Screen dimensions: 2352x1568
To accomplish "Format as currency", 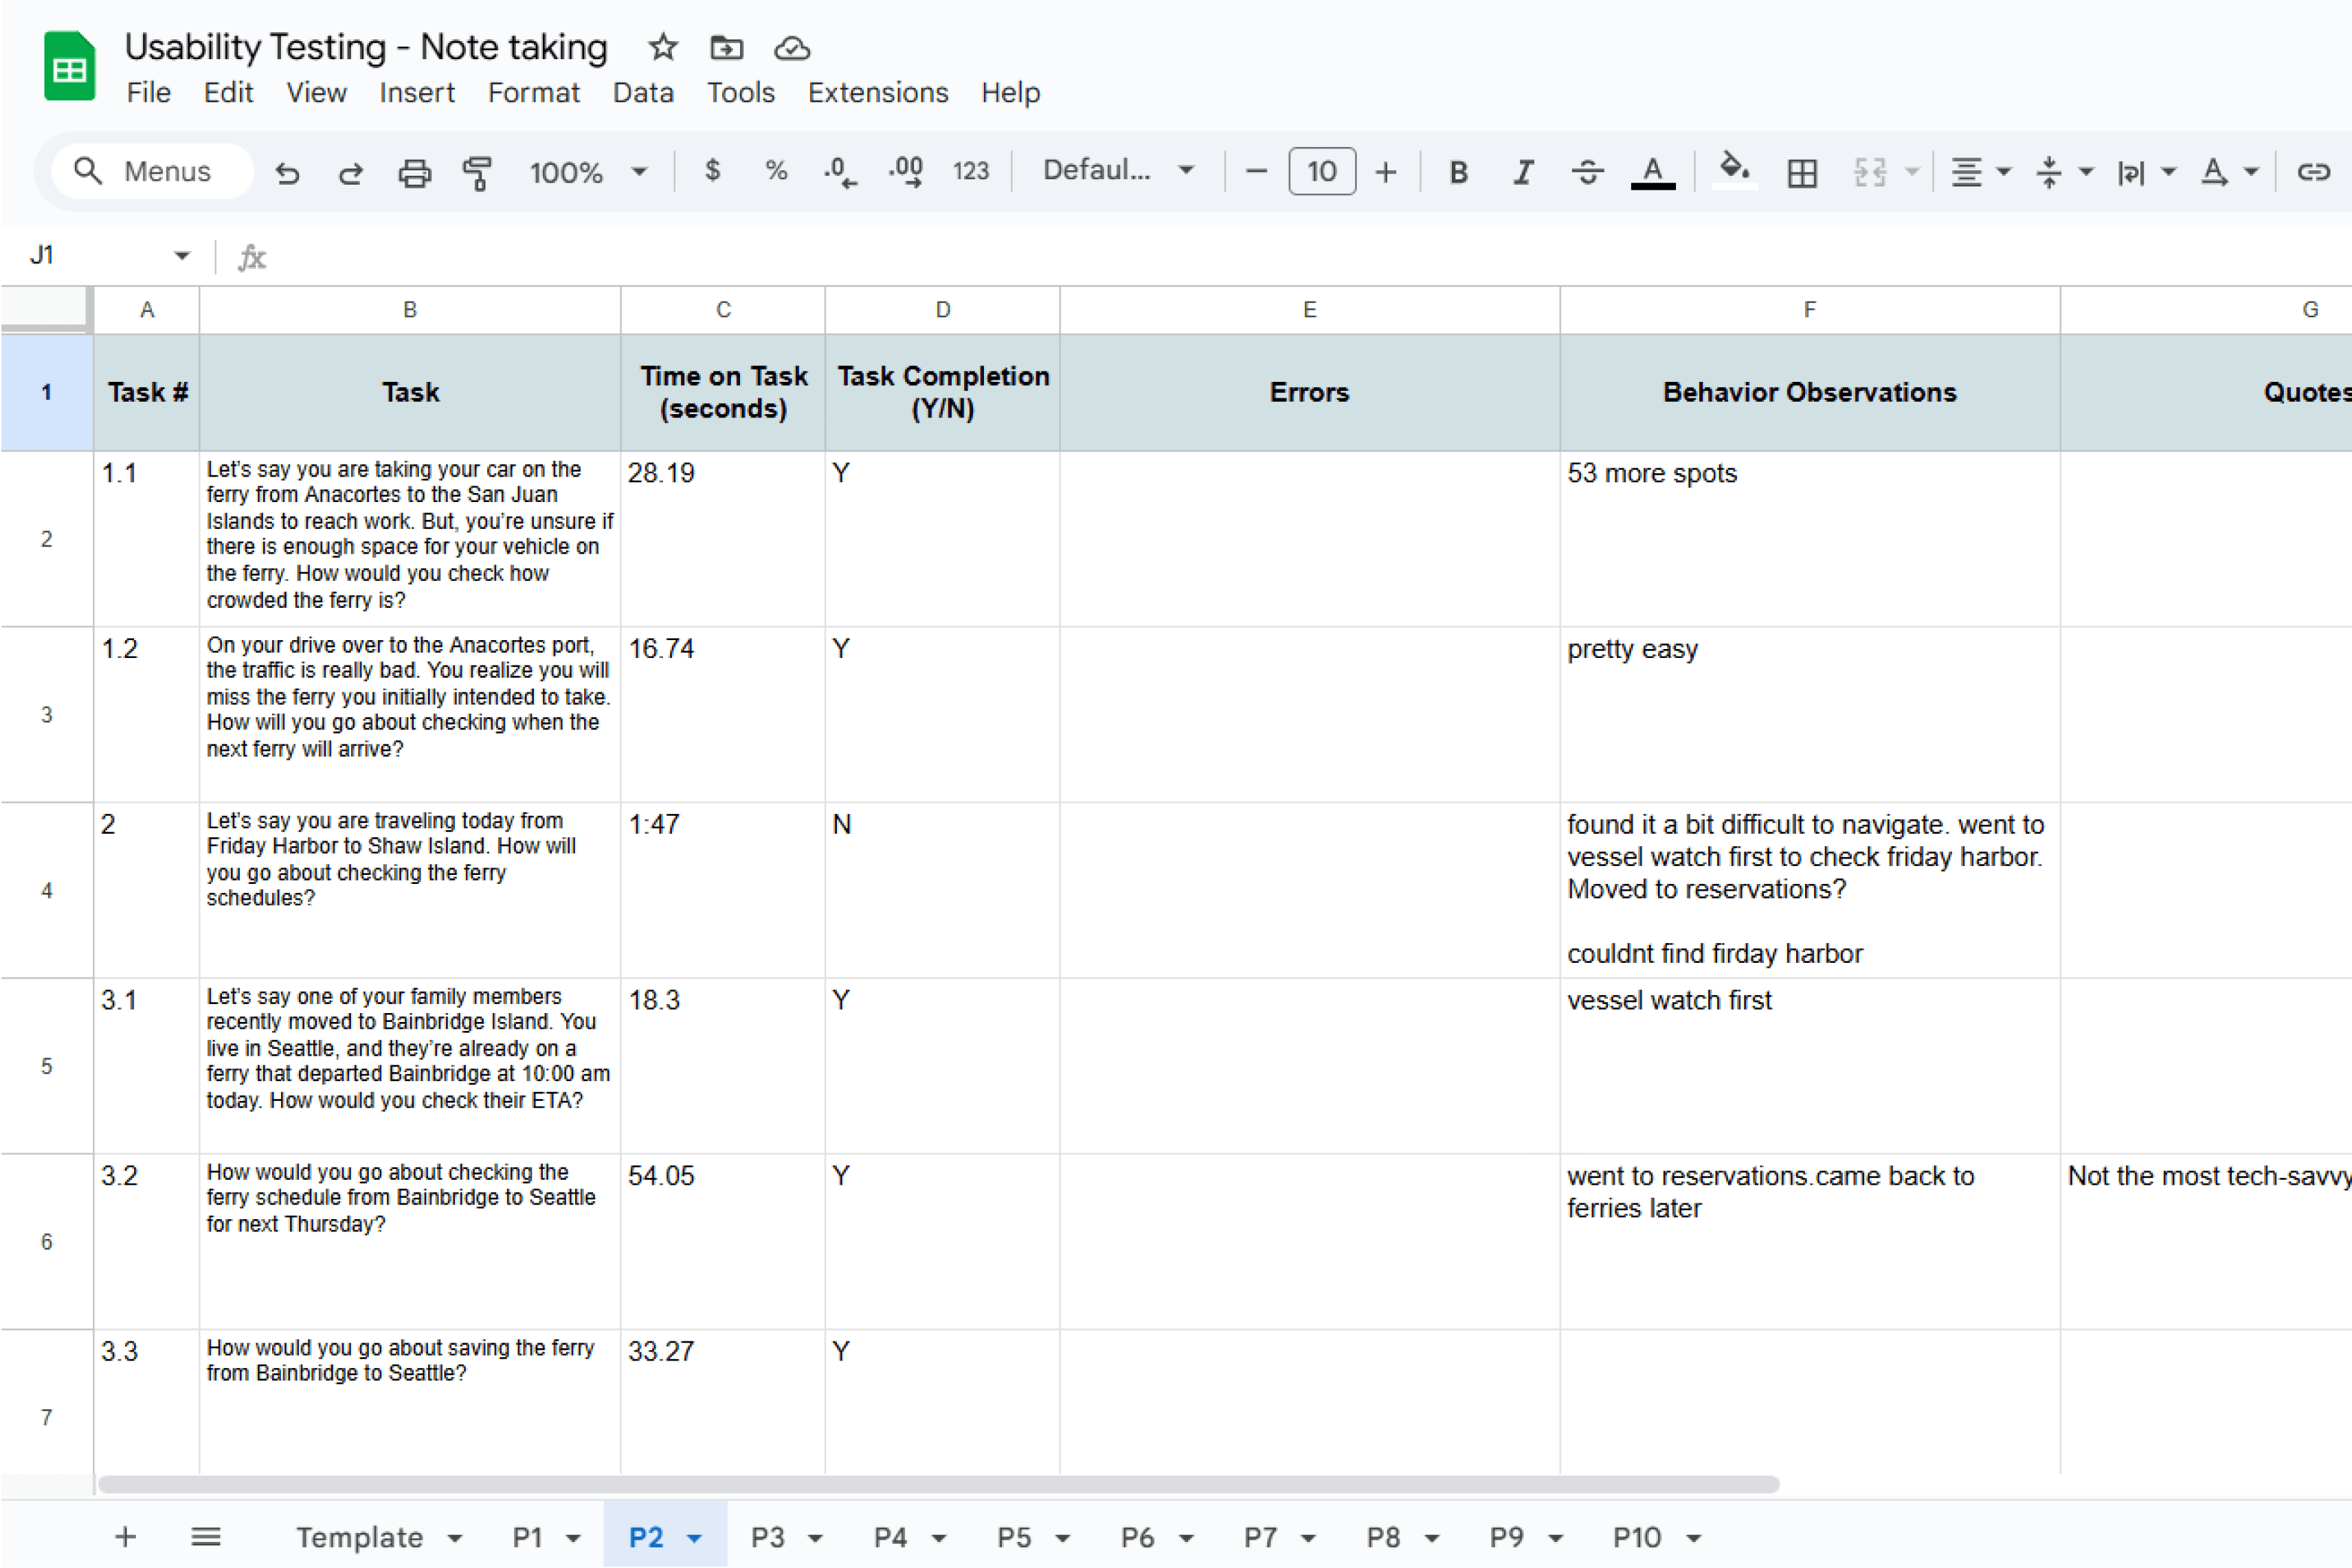I will 711,171.
